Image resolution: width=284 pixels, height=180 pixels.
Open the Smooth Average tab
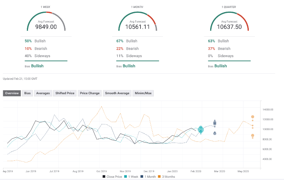[117, 93]
